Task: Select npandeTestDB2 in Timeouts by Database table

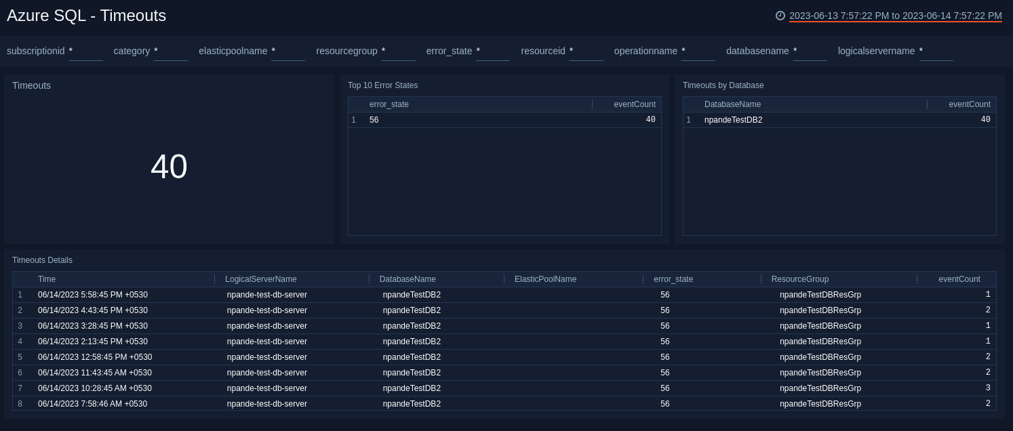Action: click(x=733, y=120)
